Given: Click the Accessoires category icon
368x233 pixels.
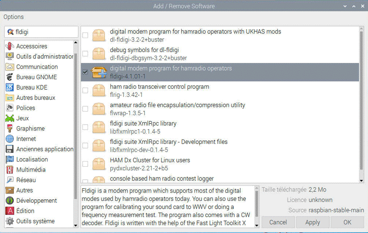Looking at the screenshot, I should (10, 46).
